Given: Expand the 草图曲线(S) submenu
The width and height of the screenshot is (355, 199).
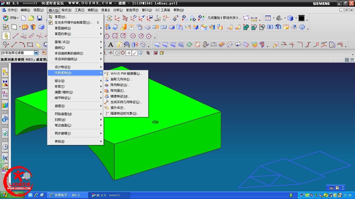Looking at the screenshot, I should coord(76,28).
